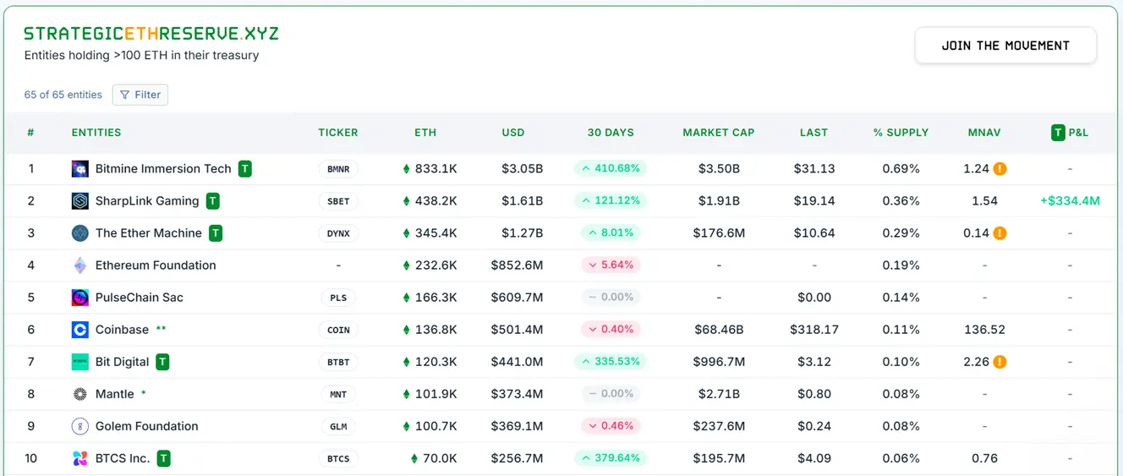Sort table by ETH column header
This screenshot has width=1123, height=476.
[425, 133]
